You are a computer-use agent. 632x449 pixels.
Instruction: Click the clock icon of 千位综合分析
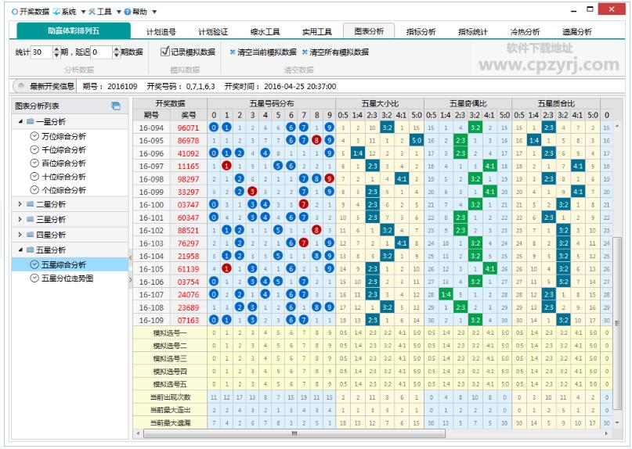[x=34, y=150]
